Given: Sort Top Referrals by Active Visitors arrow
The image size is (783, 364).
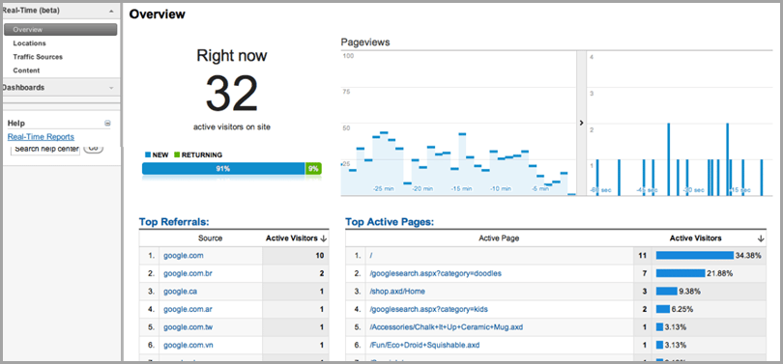Looking at the screenshot, I should point(324,238).
